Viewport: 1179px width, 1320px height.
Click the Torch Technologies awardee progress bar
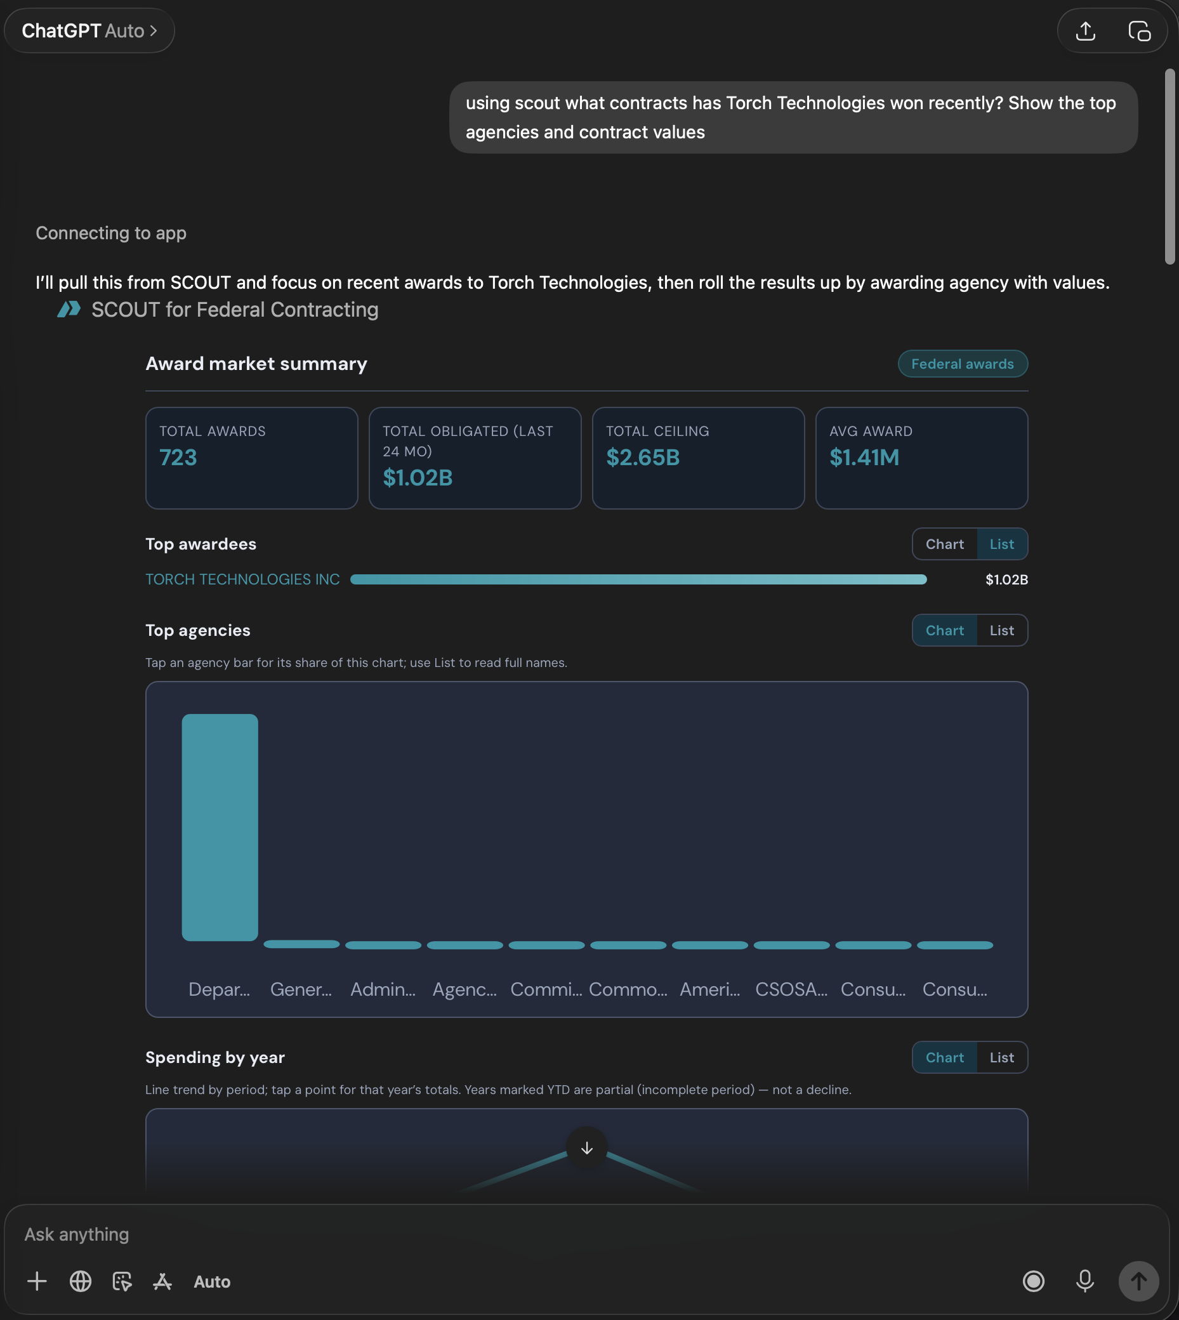point(639,579)
